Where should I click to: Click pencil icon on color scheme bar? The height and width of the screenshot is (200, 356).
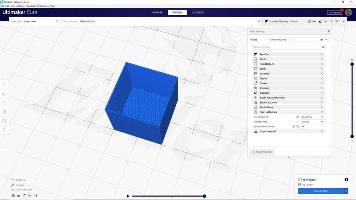(x=259, y=21)
